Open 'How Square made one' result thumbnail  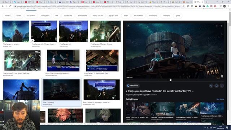tap(22, 60)
